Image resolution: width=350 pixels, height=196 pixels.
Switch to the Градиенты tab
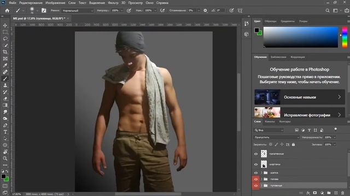click(288, 21)
